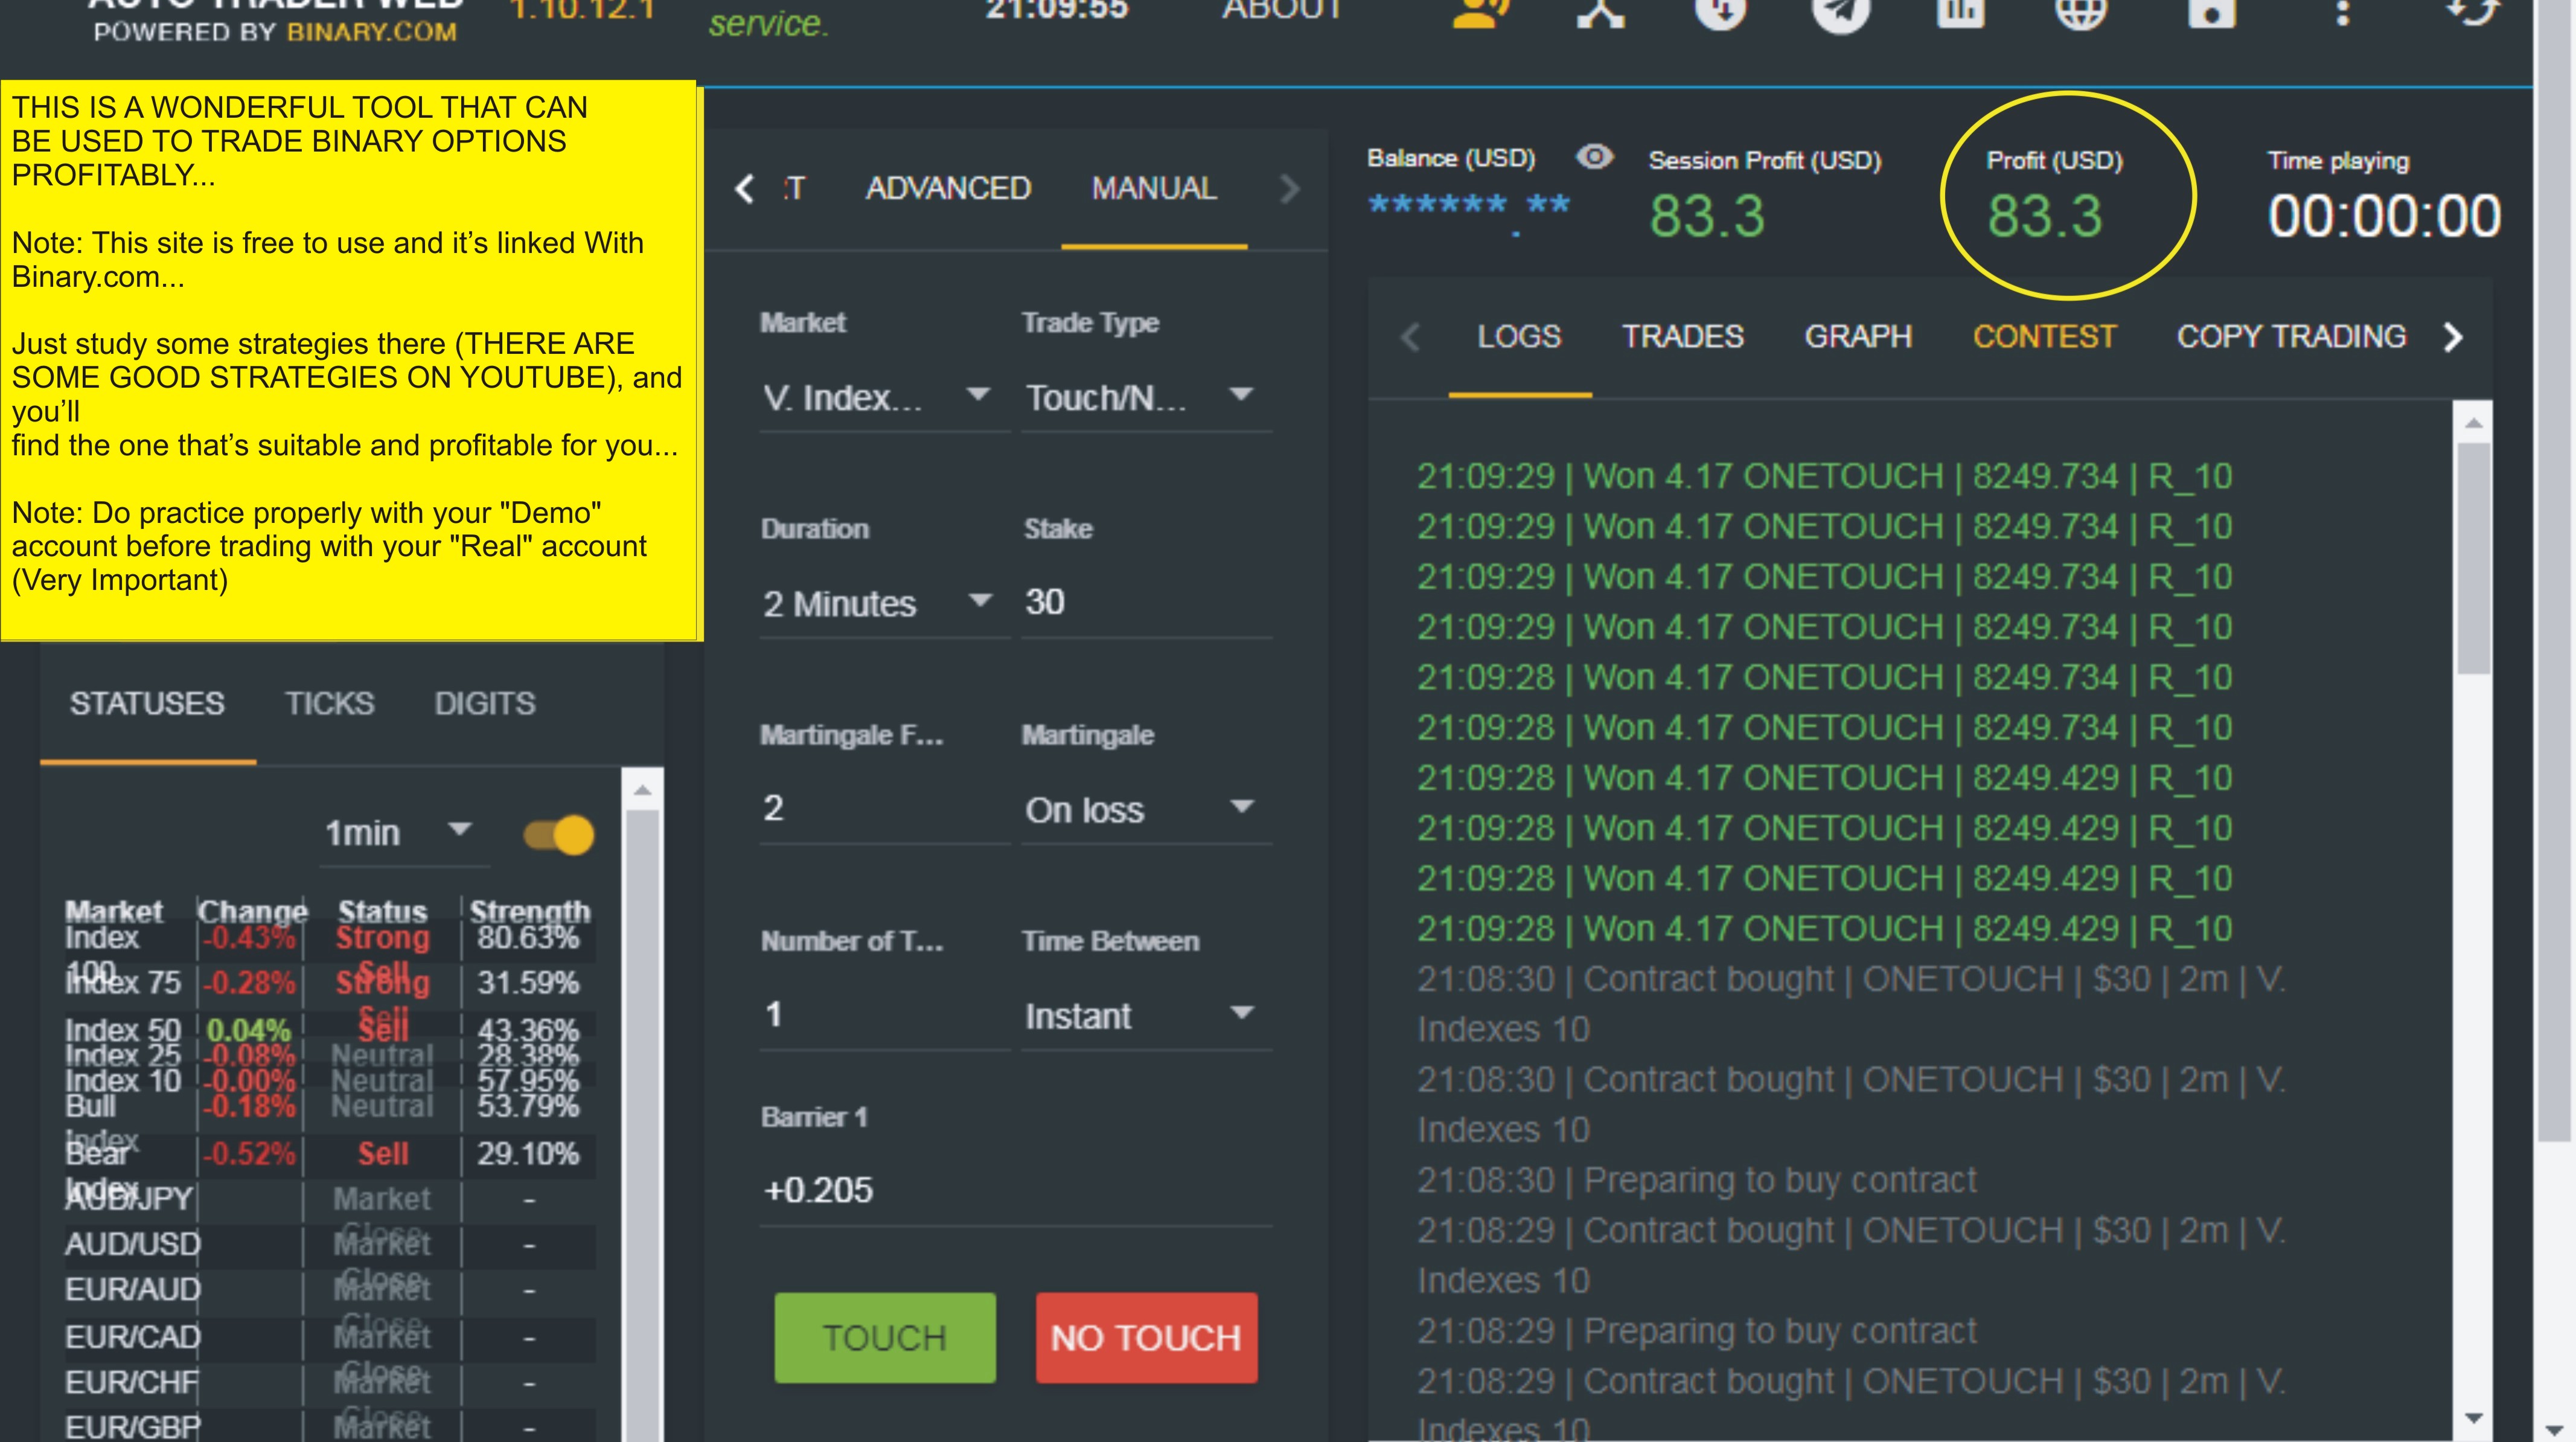Expand the Trade Type Touch/No Touch dropdown

tap(1140, 397)
